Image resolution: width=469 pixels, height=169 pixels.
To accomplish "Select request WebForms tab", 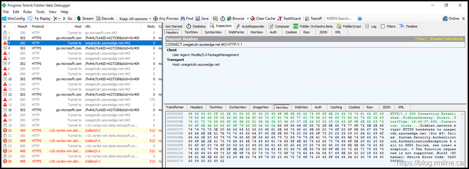I will (x=236, y=32).
